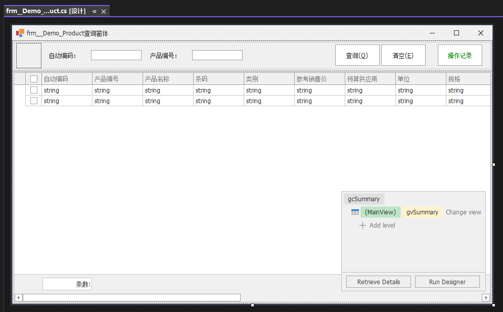Click the 产品编号: label text

point(163,56)
